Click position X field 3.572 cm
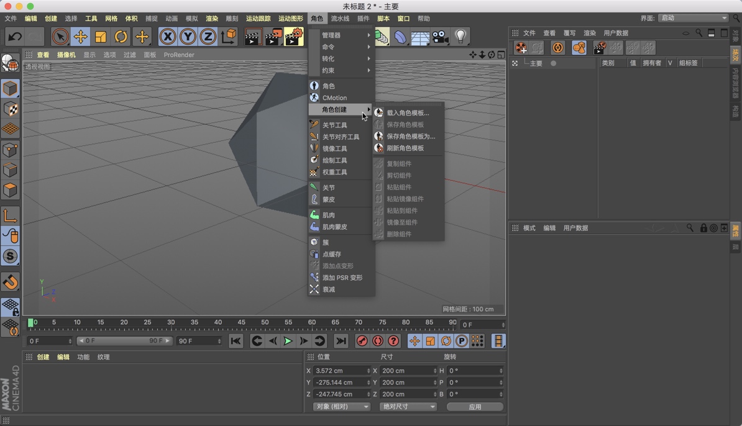Viewport: 742px width, 426px height. pos(342,371)
